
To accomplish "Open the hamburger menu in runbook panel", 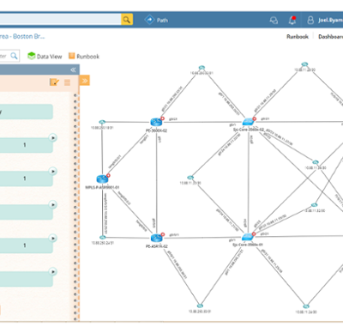I will click(67, 82).
